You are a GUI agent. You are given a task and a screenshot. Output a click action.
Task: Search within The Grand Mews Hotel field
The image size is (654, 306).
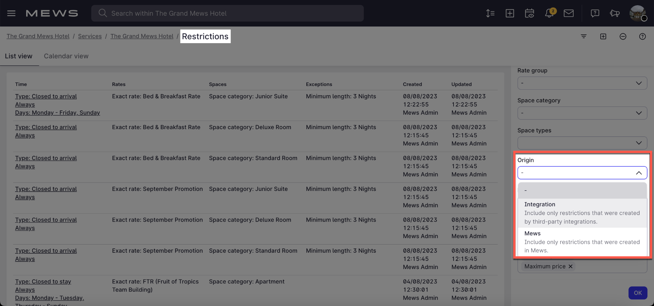[x=227, y=13]
